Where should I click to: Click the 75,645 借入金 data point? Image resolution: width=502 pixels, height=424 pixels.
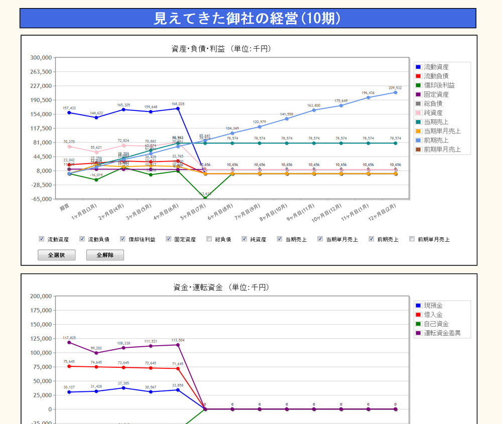(69, 366)
